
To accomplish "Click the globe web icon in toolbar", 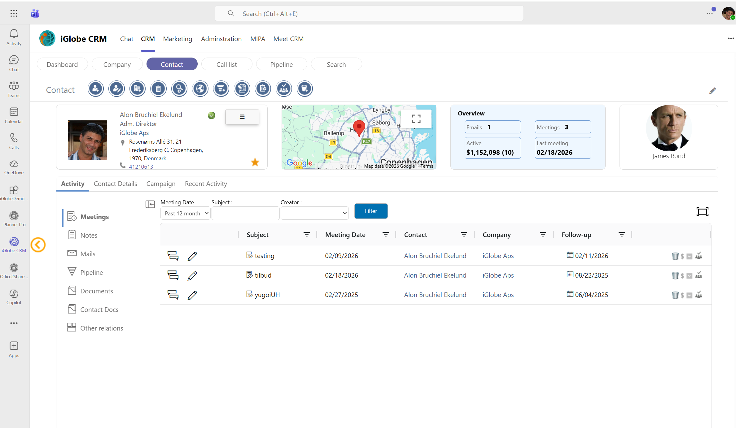I will [x=200, y=89].
